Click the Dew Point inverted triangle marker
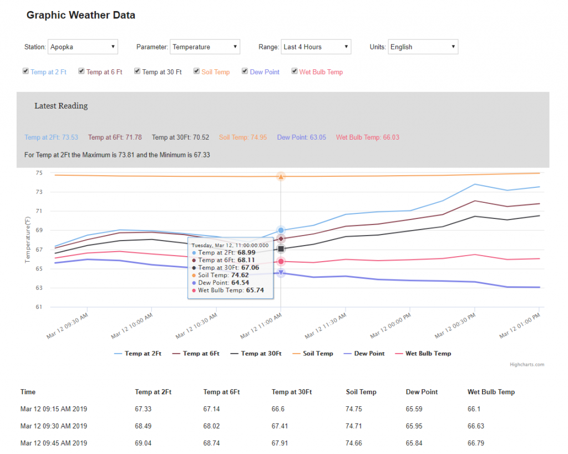 pos(281,273)
